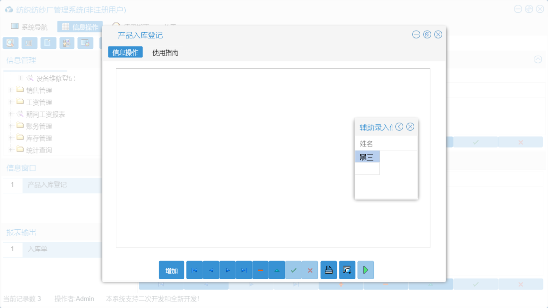The width and height of the screenshot is (548, 308).
Task: Click the search magnifier icon in main toolbar
Action: 10,43
